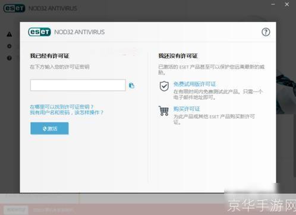Close the ESET main window
The image size is (296, 215).
(287, 4)
